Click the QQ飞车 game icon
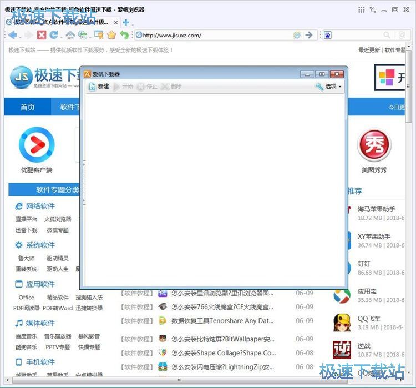 tap(342, 323)
